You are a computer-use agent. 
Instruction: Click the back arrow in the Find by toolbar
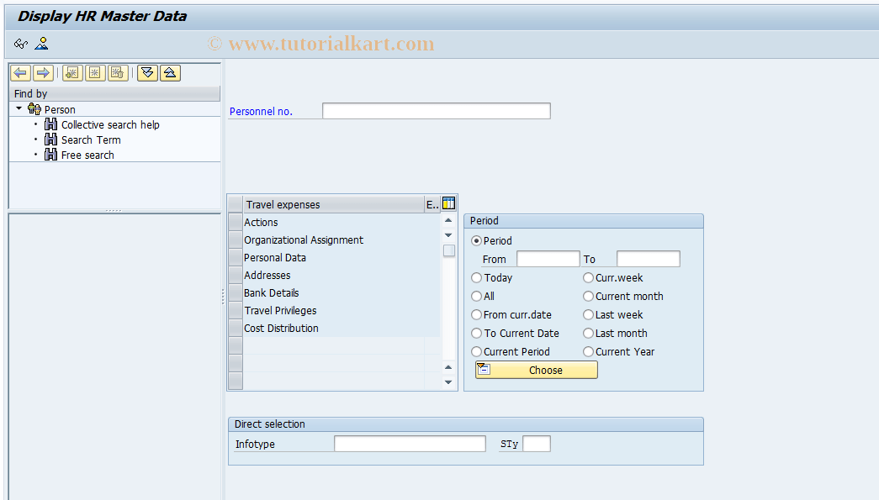click(20, 72)
